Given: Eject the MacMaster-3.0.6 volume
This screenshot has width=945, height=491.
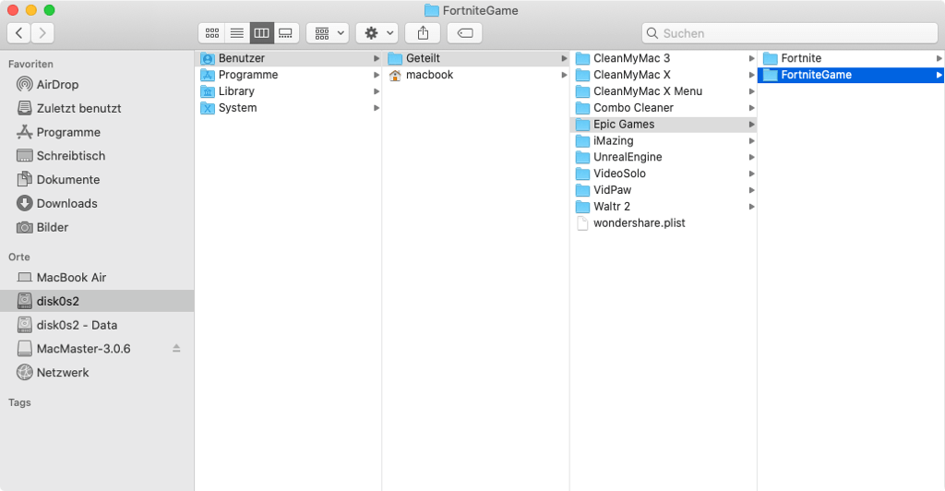Looking at the screenshot, I should point(176,348).
